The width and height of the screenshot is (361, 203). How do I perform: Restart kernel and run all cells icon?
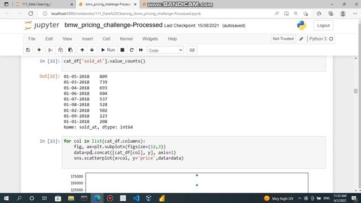click(141, 50)
